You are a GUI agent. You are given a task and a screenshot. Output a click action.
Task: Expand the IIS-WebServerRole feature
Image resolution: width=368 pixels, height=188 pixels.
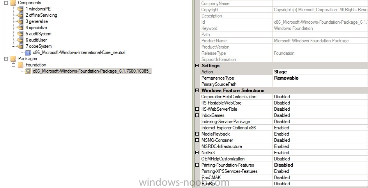tap(197, 109)
